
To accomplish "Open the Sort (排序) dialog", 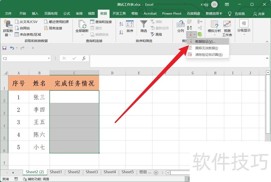I will (x=130, y=26).
